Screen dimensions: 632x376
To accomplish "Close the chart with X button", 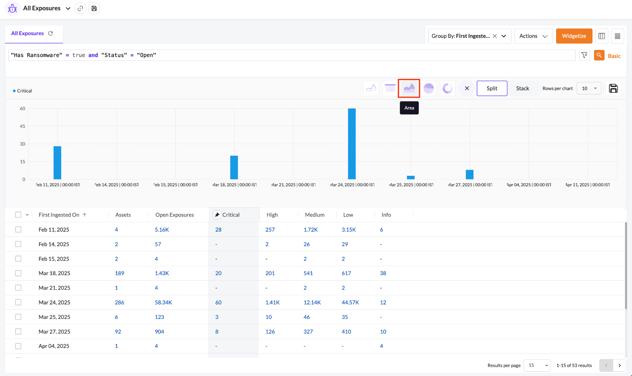I will (x=467, y=89).
